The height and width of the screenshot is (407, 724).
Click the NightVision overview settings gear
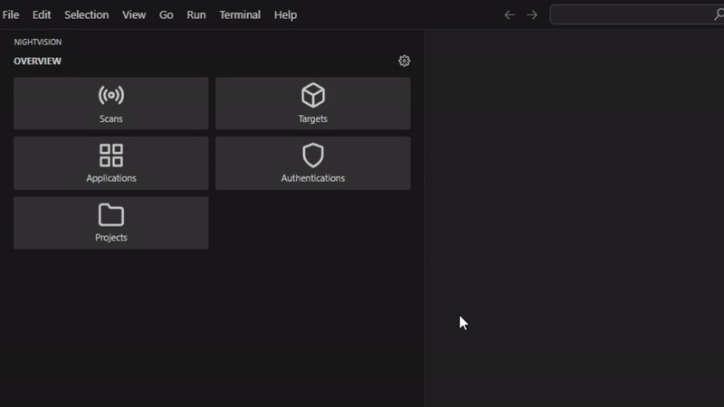point(404,61)
